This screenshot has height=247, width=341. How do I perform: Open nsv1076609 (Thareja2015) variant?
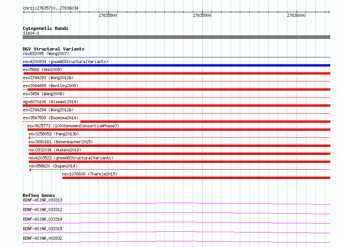pos(90,174)
